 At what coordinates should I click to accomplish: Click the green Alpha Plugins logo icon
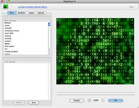click(6, 7)
